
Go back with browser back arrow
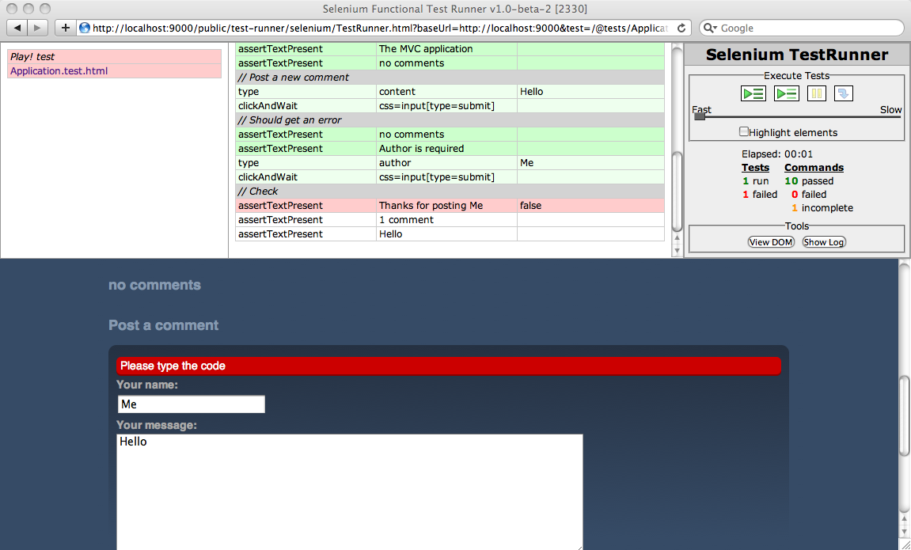17,28
